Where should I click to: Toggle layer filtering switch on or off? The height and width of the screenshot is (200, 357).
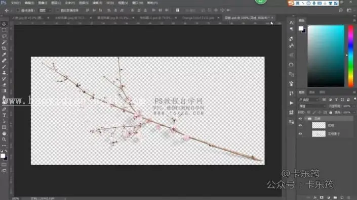355,99
